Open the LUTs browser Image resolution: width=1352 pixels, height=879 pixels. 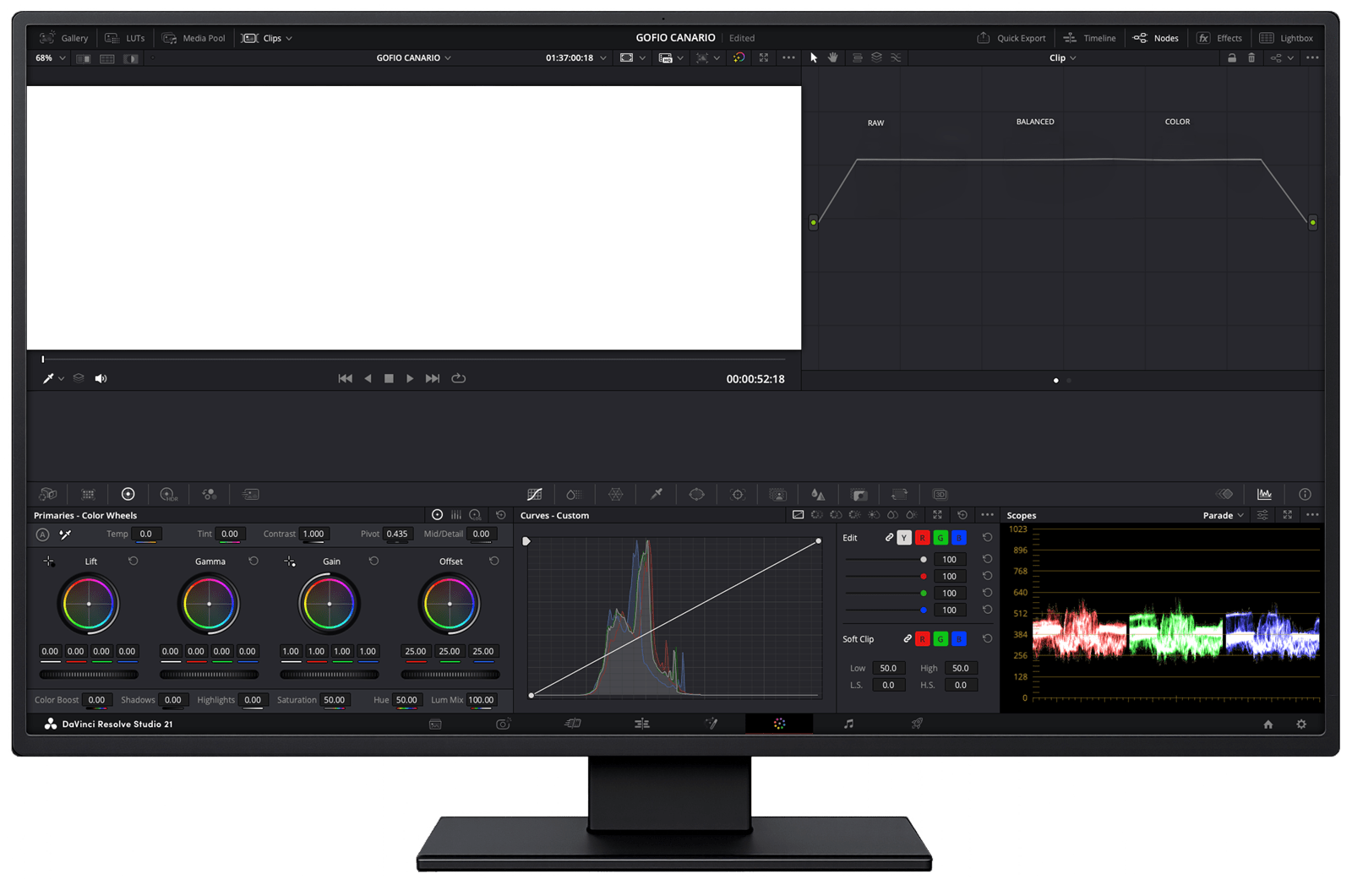[124, 38]
